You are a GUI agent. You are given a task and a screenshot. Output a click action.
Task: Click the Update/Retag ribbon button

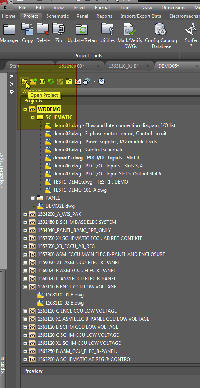pos(82,33)
